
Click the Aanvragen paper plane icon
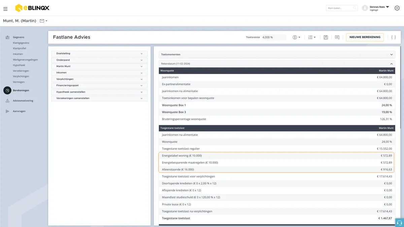7,111
